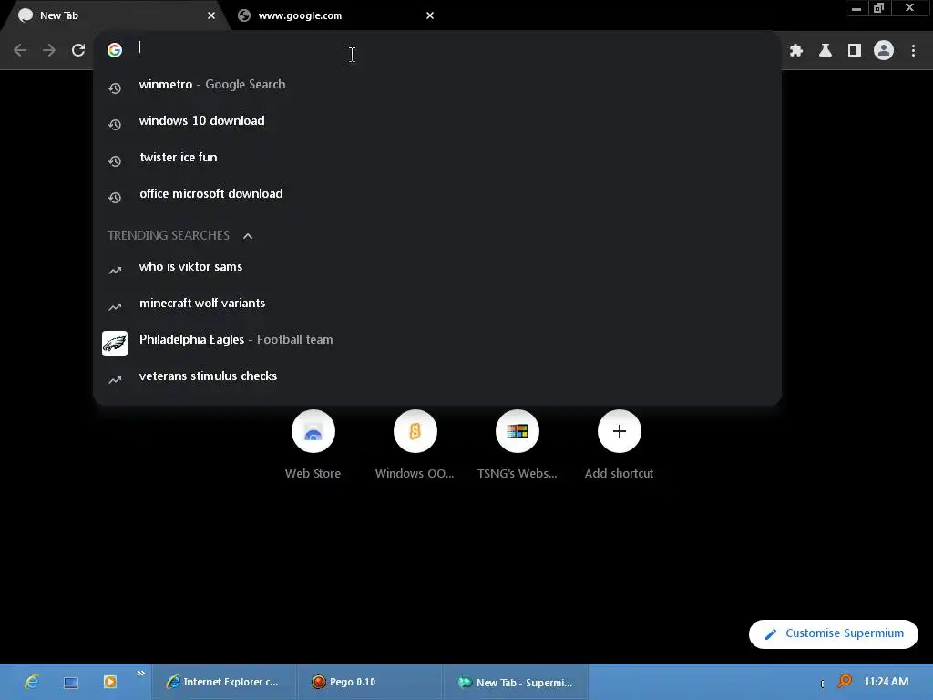
Task: Click the Philadelphia Eagles logo thumbnail
Action: tap(115, 344)
